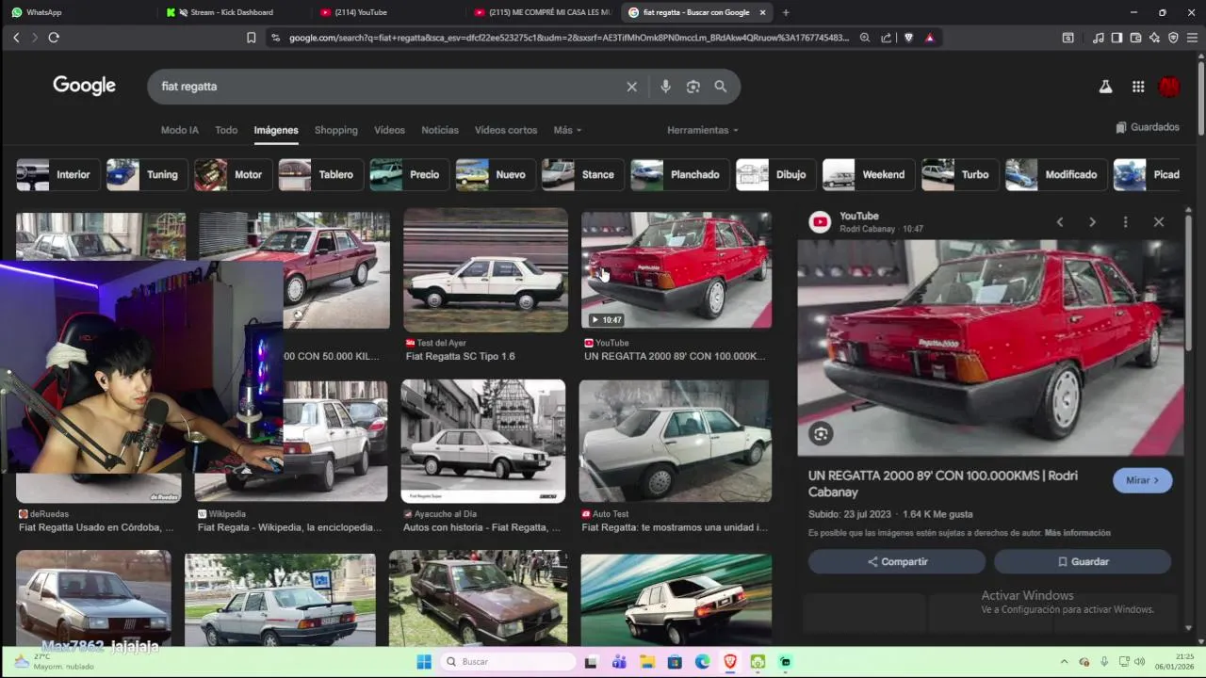The width and height of the screenshot is (1206, 678).
Task: Filter images by the Planchado chip
Action: click(678, 174)
